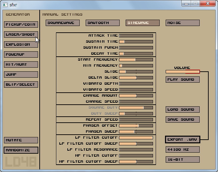Toggle the 44100 Hz sample rate

pyautogui.click(x=183, y=150)
